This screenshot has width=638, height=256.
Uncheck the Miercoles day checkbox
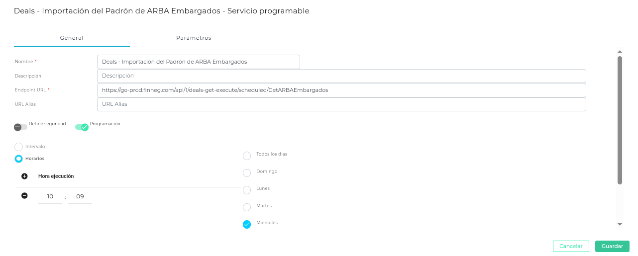point(247,224)
